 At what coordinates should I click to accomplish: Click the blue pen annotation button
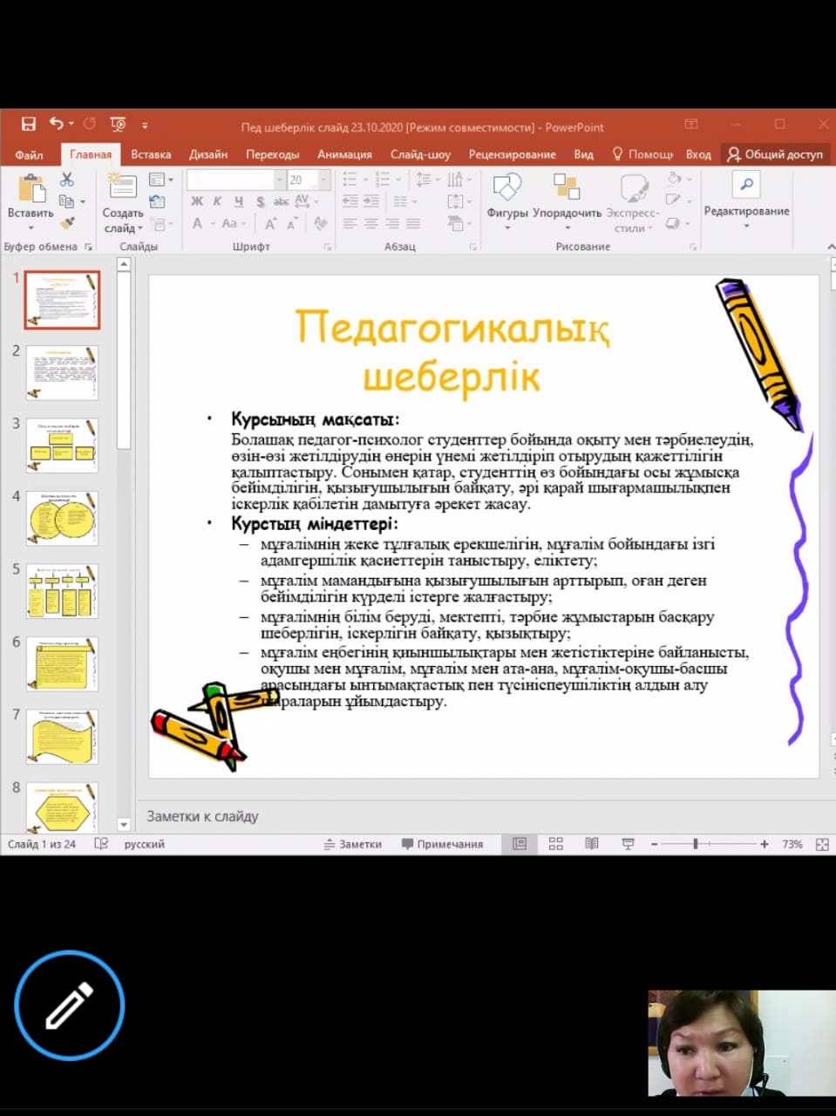[70, 1005]
